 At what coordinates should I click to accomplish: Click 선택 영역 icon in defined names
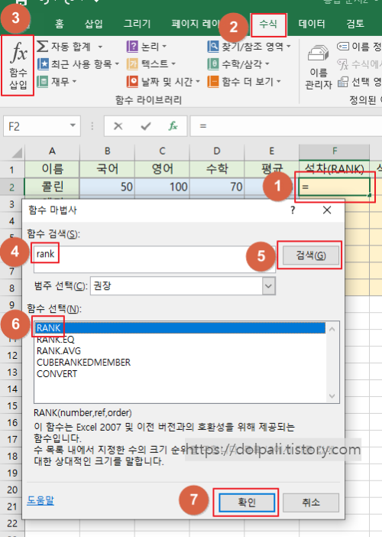pos(343,82)
